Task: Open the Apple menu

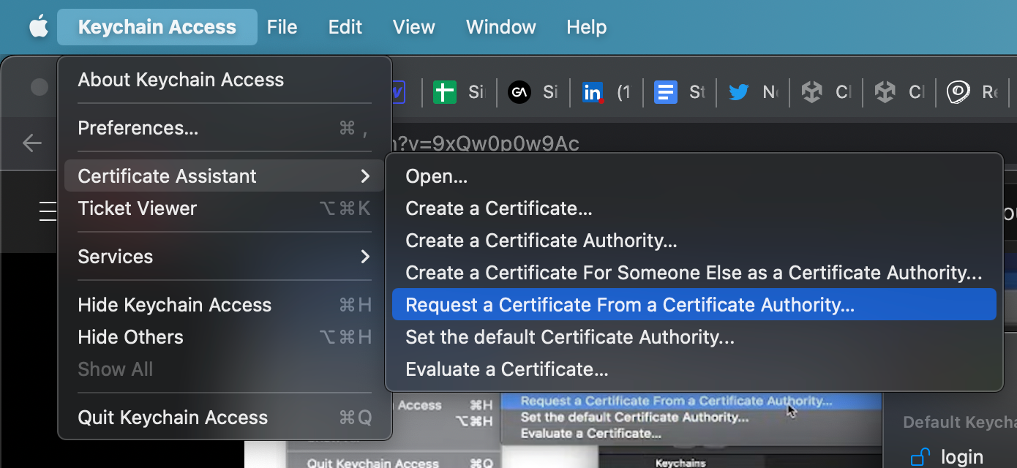Action: (x=38, y=27)
